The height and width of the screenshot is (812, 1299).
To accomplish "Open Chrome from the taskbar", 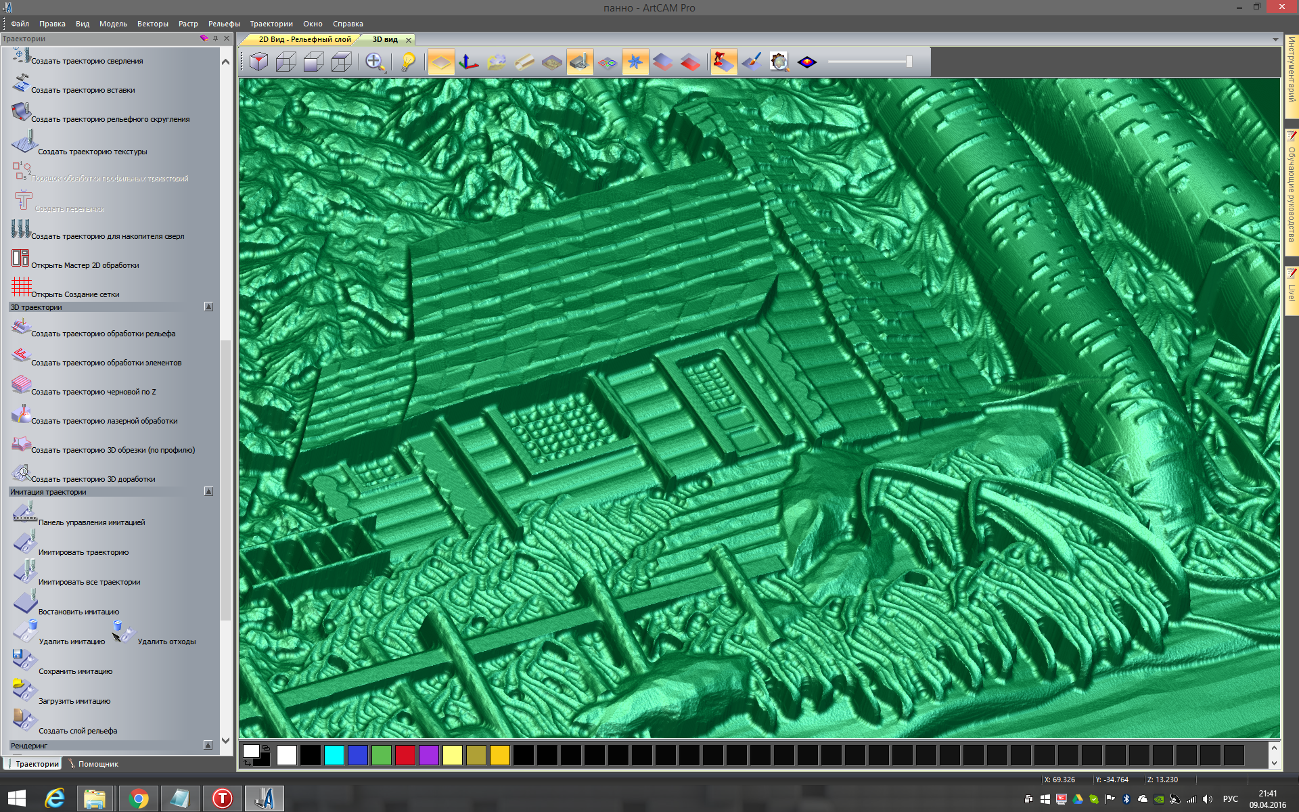I will tap(139, 799).
